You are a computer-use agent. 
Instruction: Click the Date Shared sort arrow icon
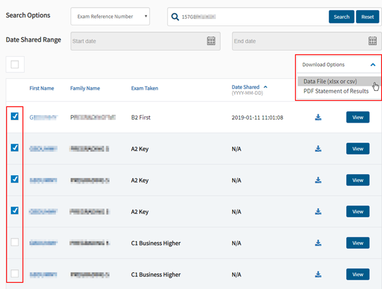point(265,87)
